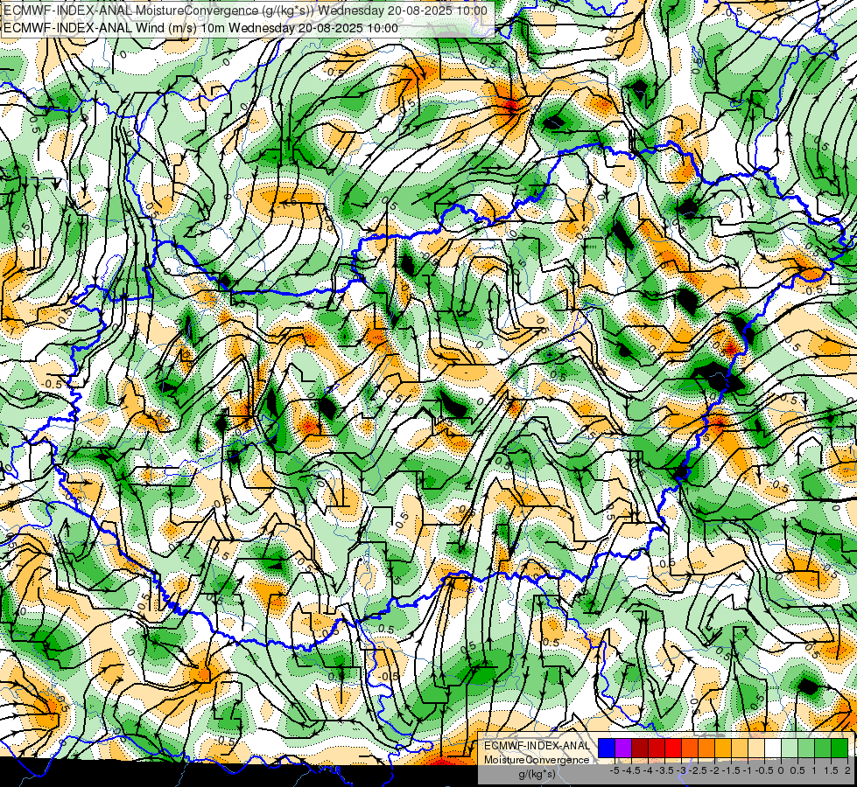Click the -4 legend scale label

[x=648, y=770]
